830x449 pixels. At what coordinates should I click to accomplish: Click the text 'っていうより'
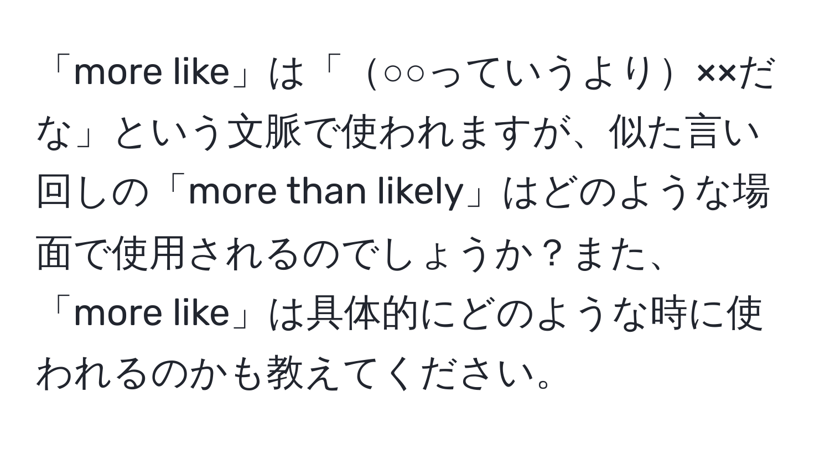click(542, 73)
